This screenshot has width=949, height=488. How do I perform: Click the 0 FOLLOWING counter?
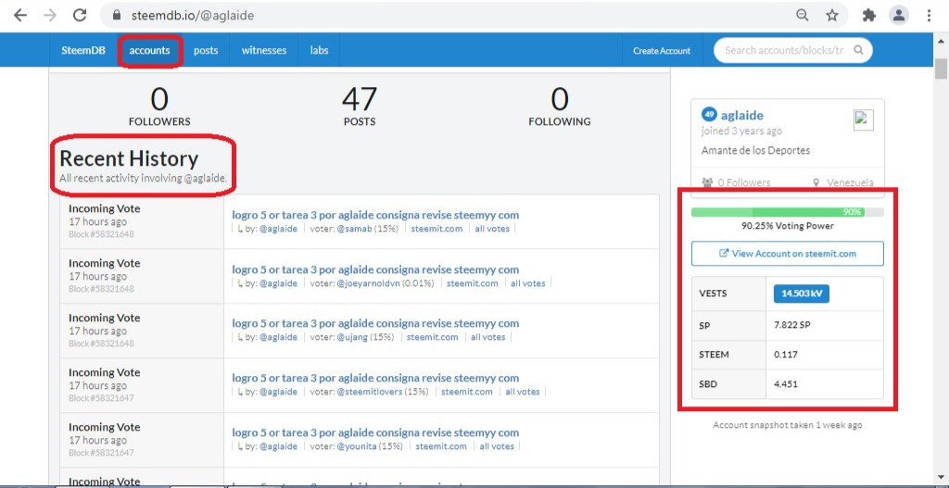click(x=559, y=106)
